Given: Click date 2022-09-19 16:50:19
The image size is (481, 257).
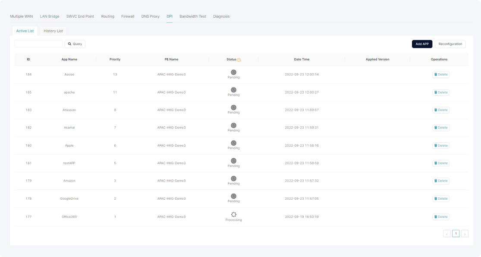Looking at the screenshot, I should click(x=302, y=217).
